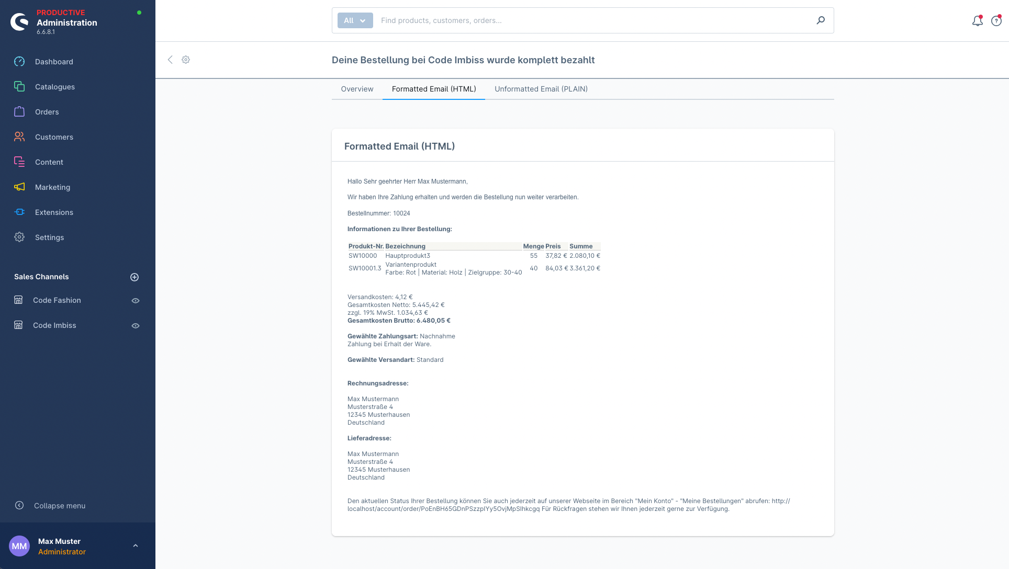The height and width of the screenshot is (569, 1009).
Task: Click the Extensions plug icon
Action: (19, 212)
